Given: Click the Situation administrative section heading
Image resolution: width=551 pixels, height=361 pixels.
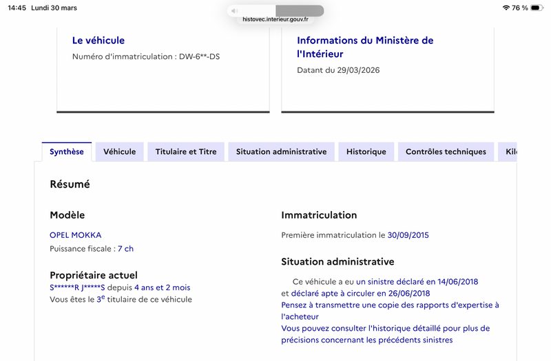Looking at the screenshot, I should click(337, 262).
